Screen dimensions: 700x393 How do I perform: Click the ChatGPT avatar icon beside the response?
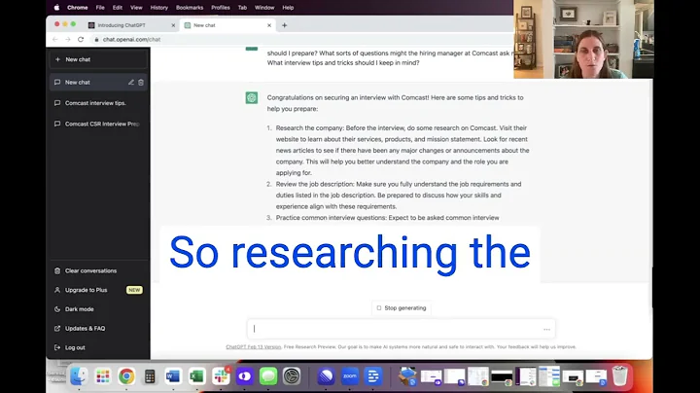tap(252, 98)
